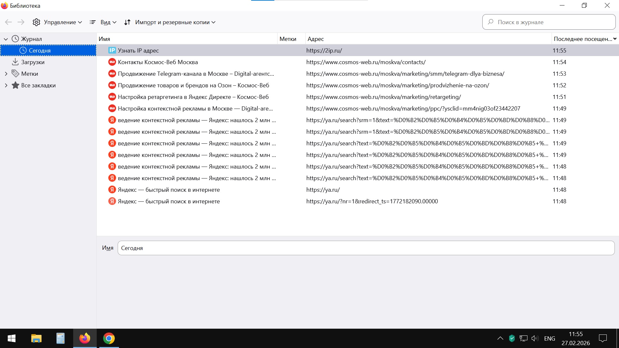This screenshot has height=348, width=619.
Task: Click the Все закладки star icon
Action: pyautogui.click(x=15, y=85)
